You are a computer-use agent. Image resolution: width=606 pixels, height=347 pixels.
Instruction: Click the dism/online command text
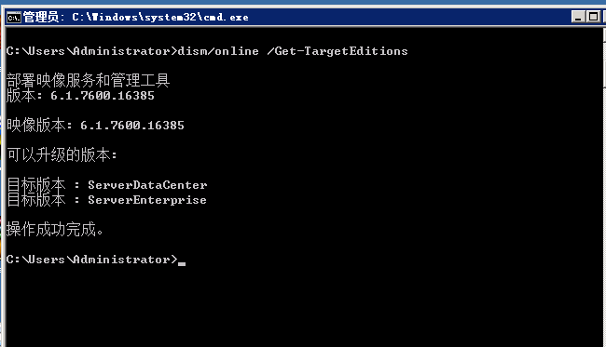(218, 51)
